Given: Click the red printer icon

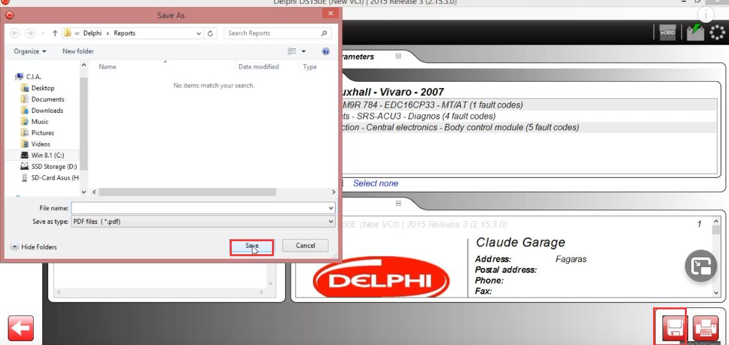Looking at the screenshot, I should [x=705, y=328].
